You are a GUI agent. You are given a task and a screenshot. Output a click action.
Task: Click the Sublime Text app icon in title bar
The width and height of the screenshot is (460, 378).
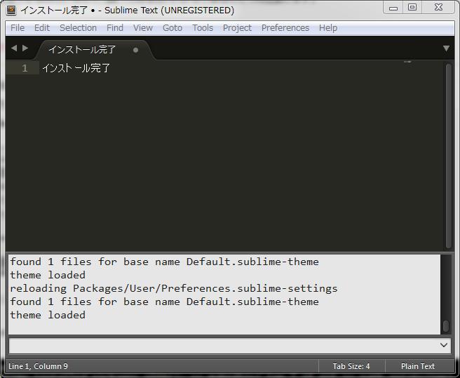pyautogui.click(x=11, y=10)
